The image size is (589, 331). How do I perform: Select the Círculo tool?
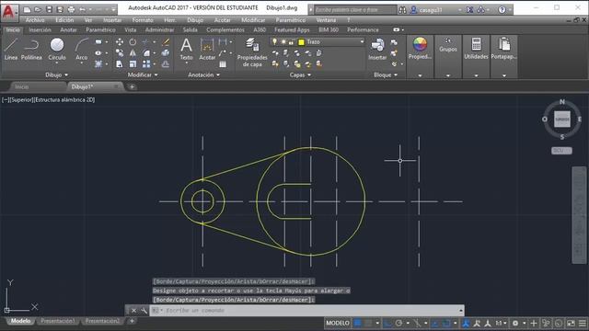(57, 48)
